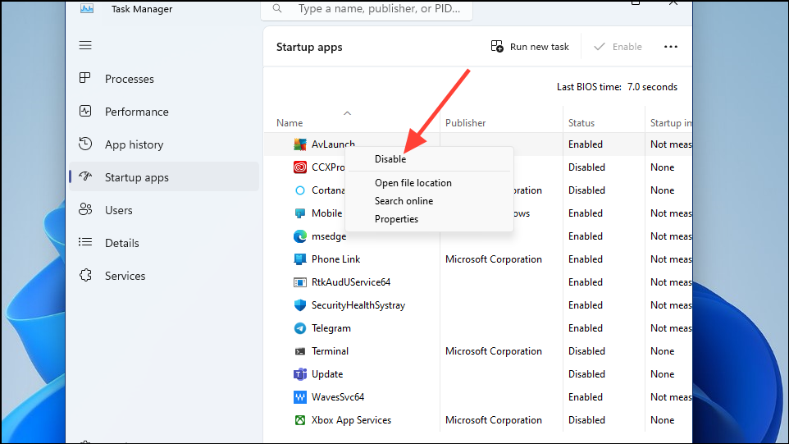Viewport: 789px width, 444px height.
Task: Click the Details list icon
Action: point(85,243)
